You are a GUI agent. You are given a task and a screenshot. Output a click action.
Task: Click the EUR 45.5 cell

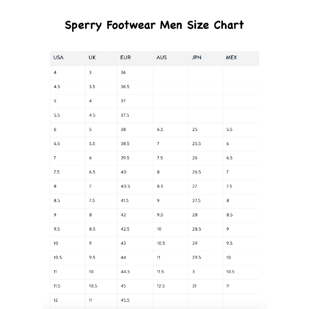tap(125, 300)
